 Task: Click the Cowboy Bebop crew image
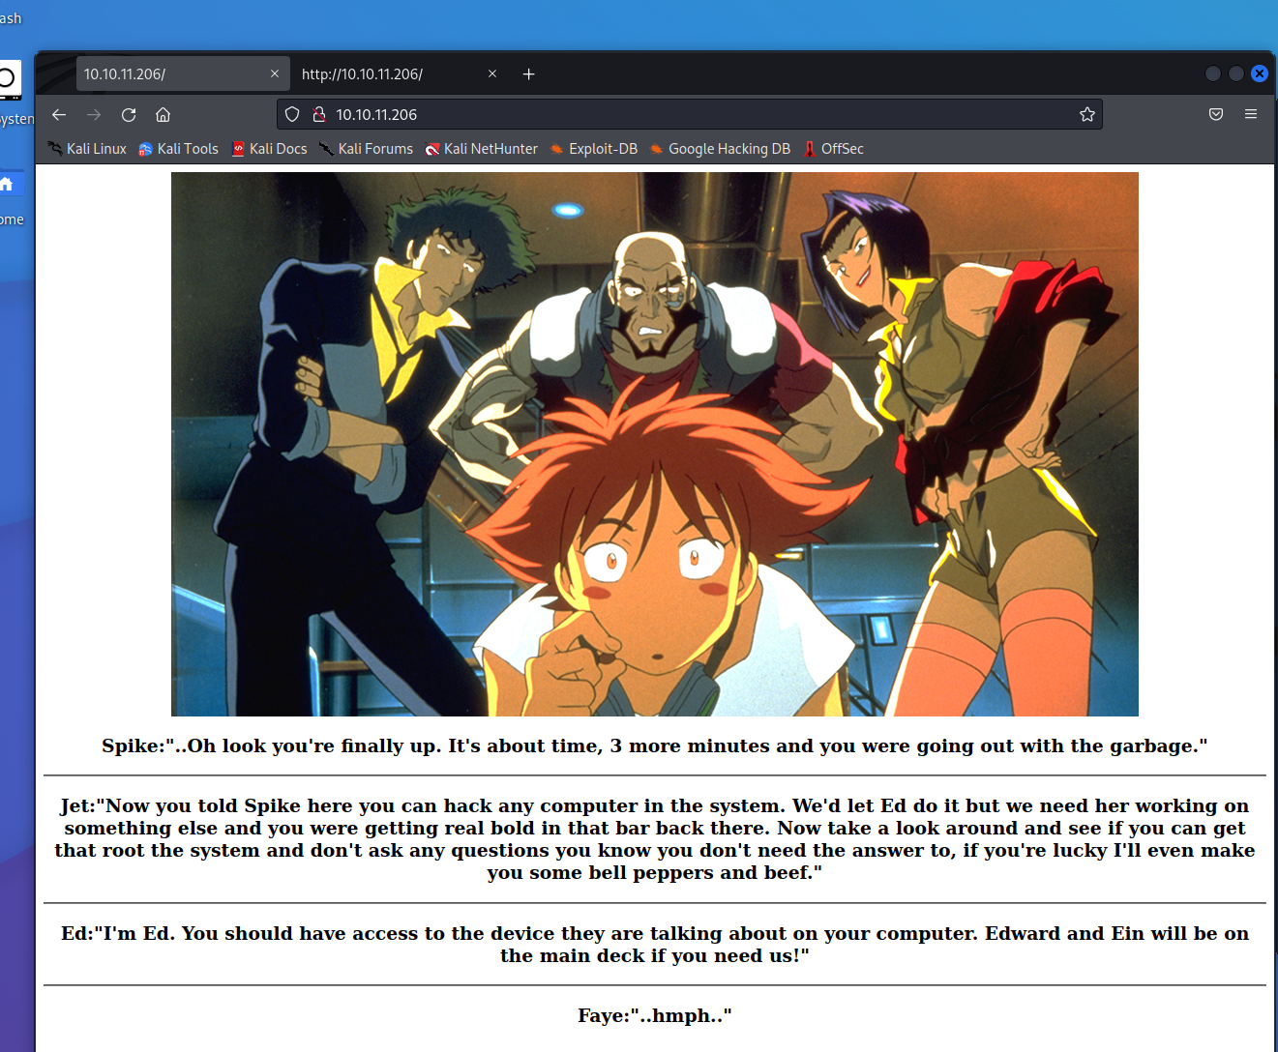[655, 444]
